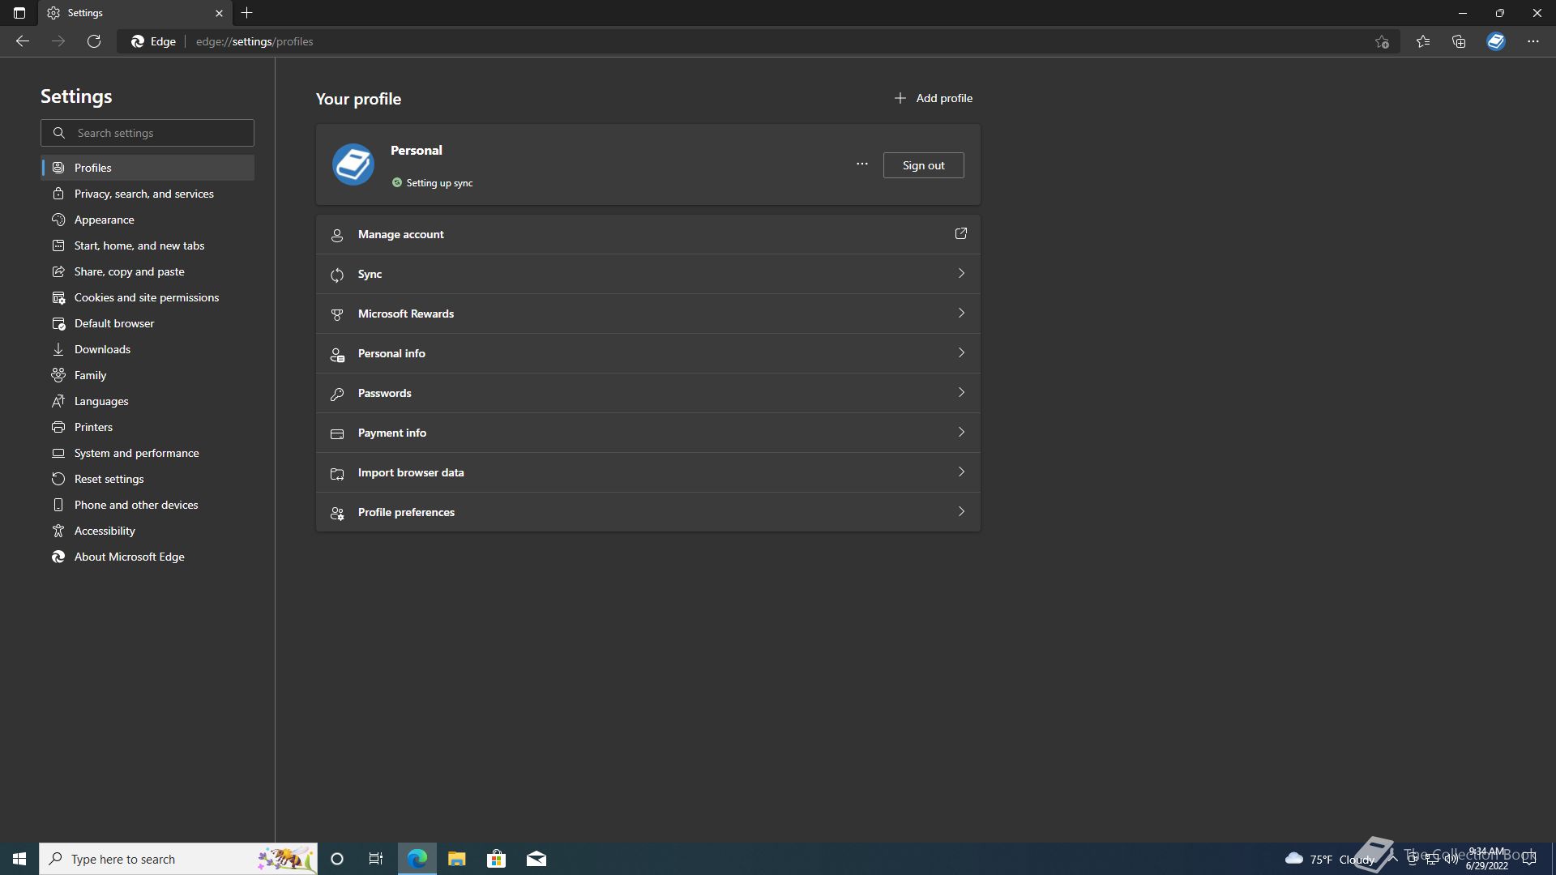Viewport: 1556px width, 875px height.
Task: Click the profile avatar in toolbar
Action: (x=1496, y=41)
